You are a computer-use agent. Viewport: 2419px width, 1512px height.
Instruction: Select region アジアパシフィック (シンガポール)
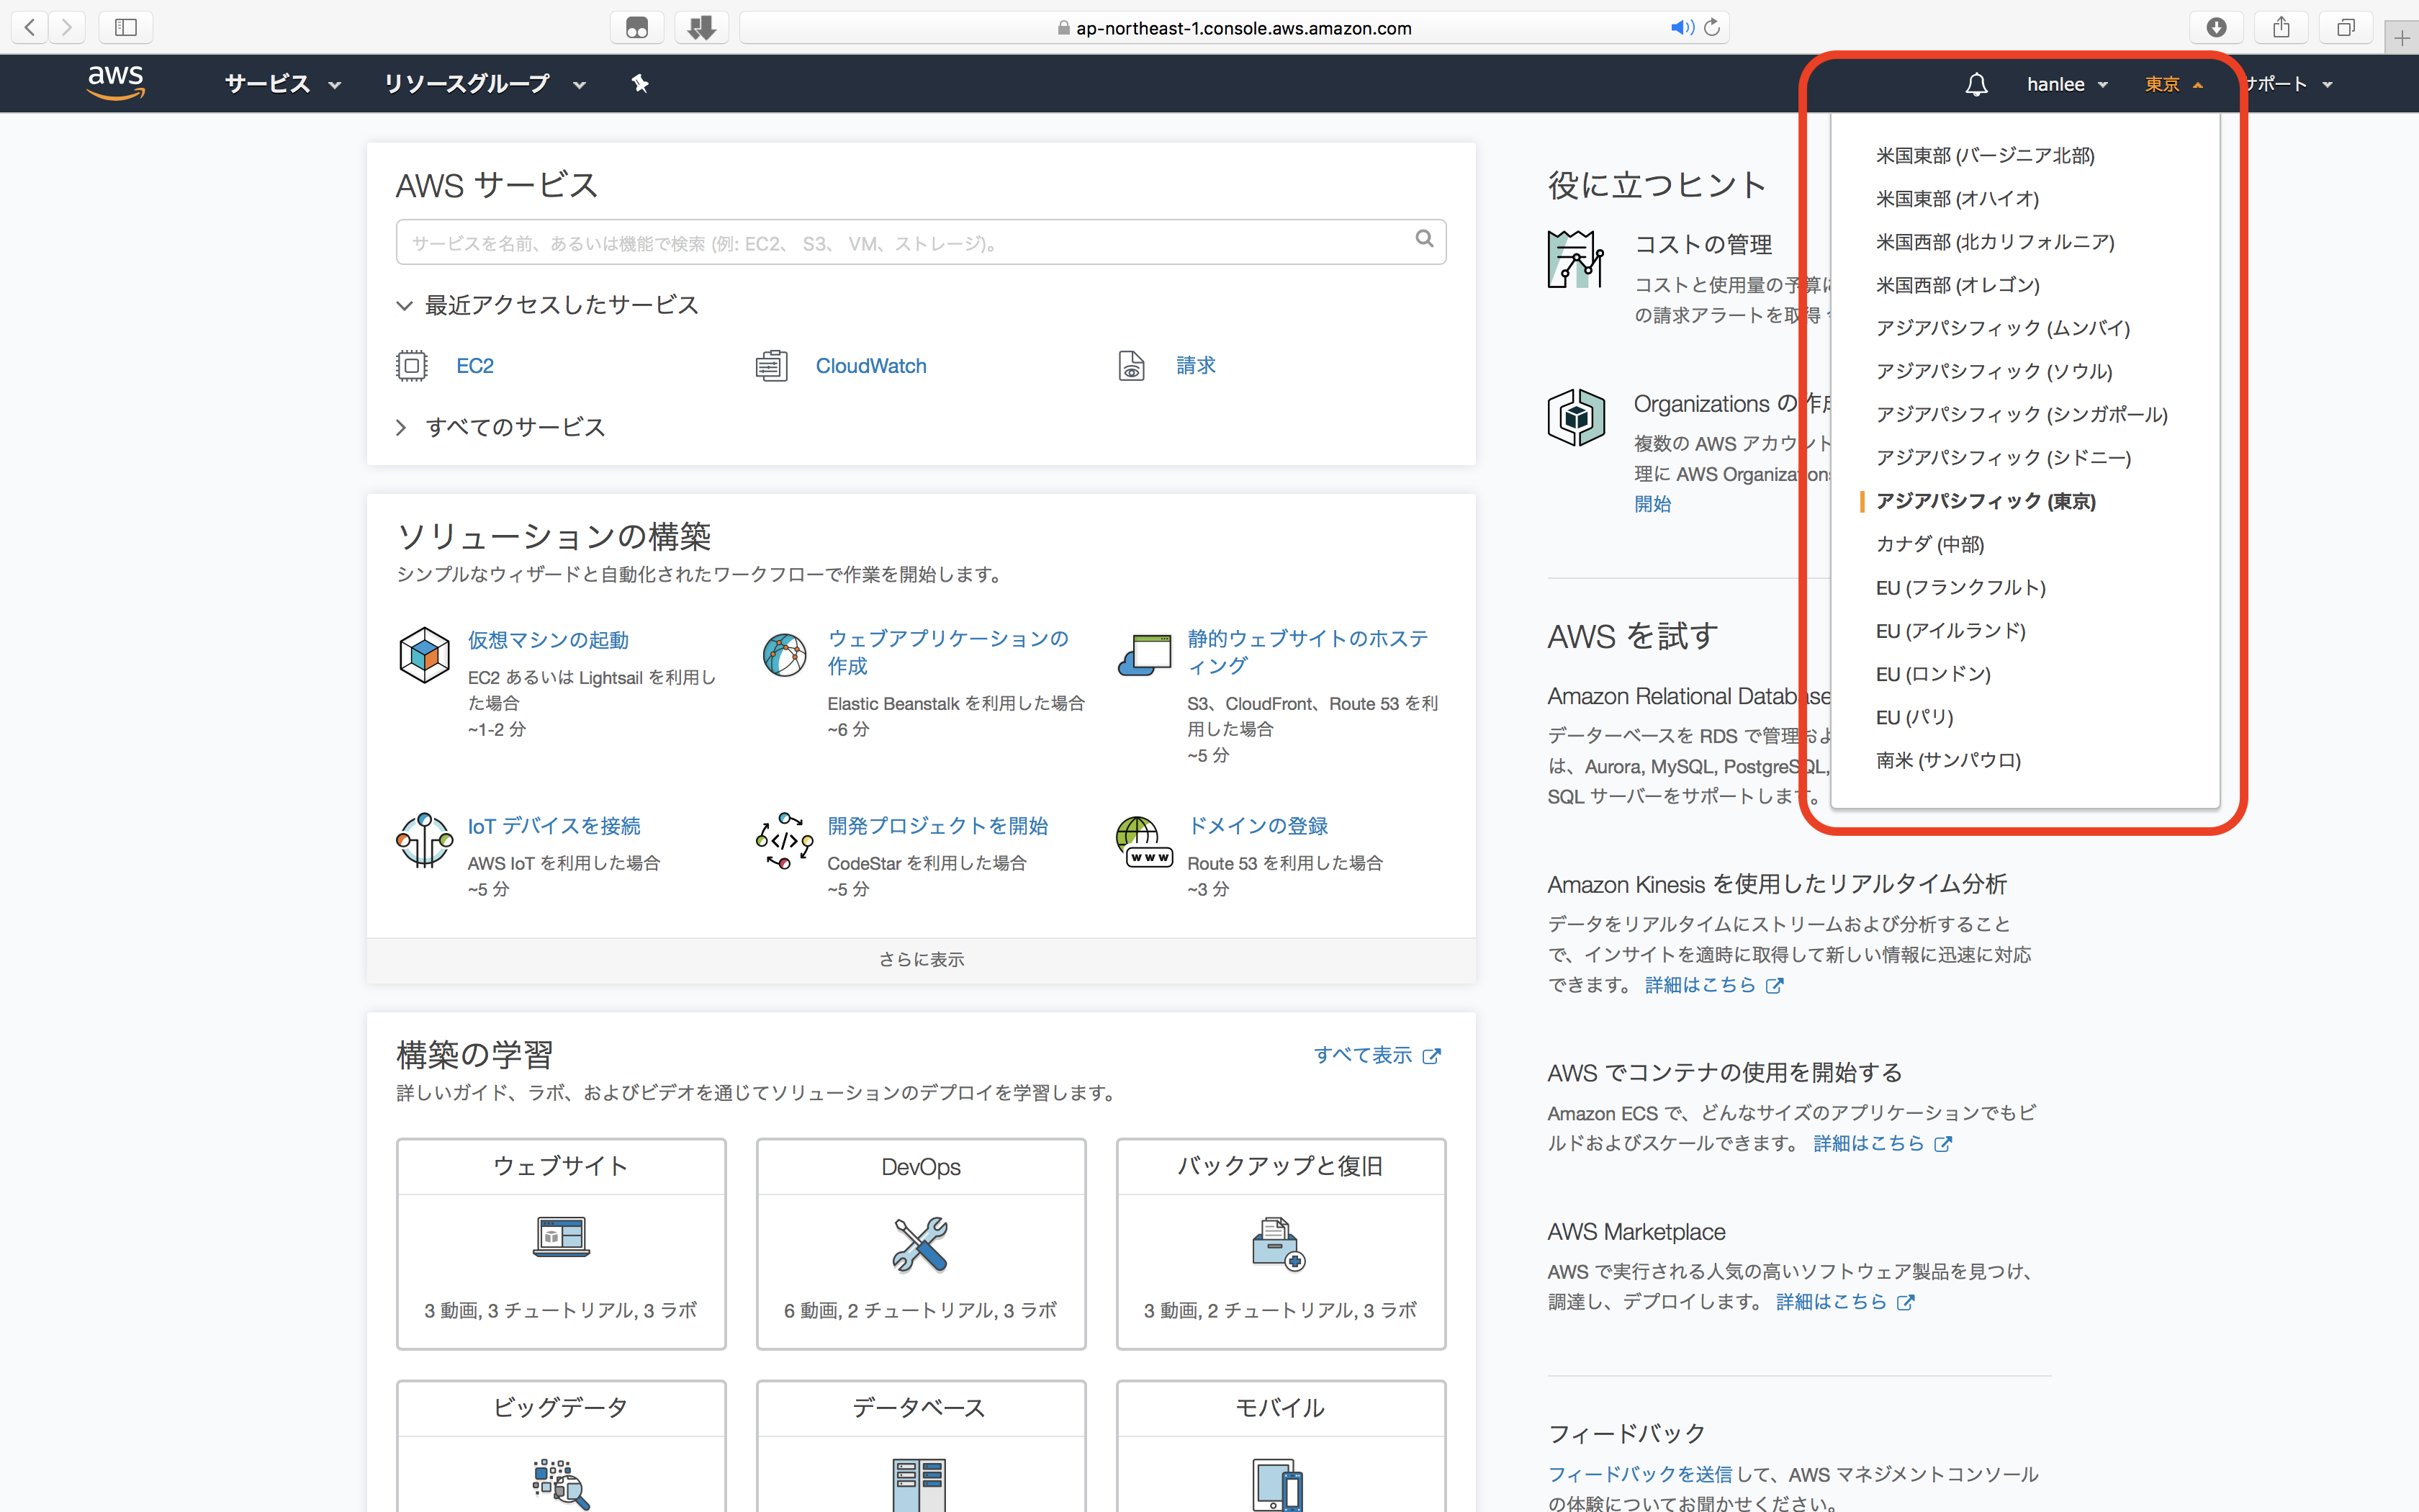[2021, 414]
